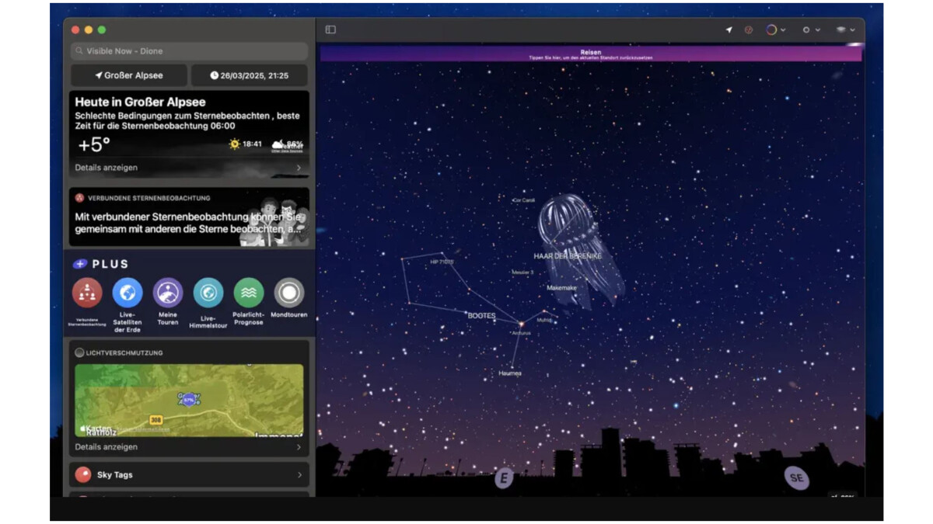Toggle the sidebar panel visibility
Image resolution: width=933 pixels, height=524 pixels.
point(330,30)
